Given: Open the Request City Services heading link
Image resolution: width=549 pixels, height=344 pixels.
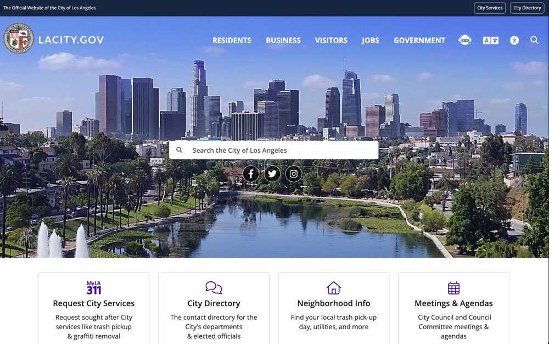Looking at the screenshot, I should click(94, 303).
